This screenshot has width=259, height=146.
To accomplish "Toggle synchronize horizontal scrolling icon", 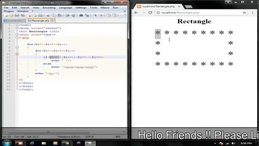I will point(114,15).
